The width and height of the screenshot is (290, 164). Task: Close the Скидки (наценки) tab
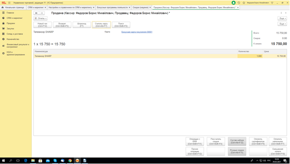[x=150, y=7]
